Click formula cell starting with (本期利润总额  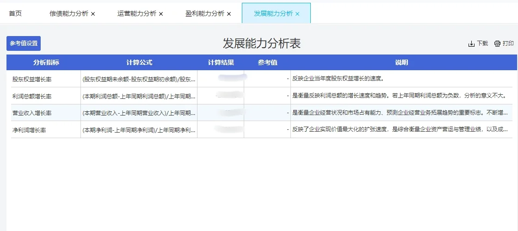pos(139,97)
